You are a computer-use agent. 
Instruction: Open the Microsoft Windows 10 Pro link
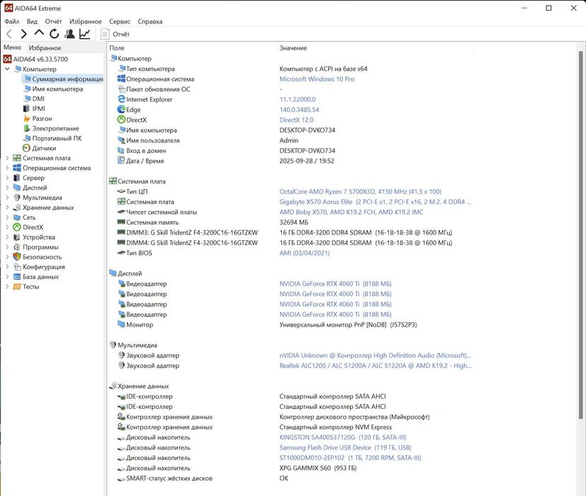coord(317,79)
